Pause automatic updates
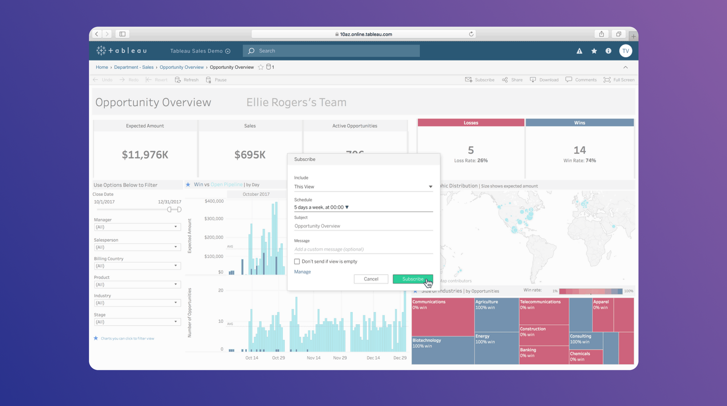 [x=216, y=80]
